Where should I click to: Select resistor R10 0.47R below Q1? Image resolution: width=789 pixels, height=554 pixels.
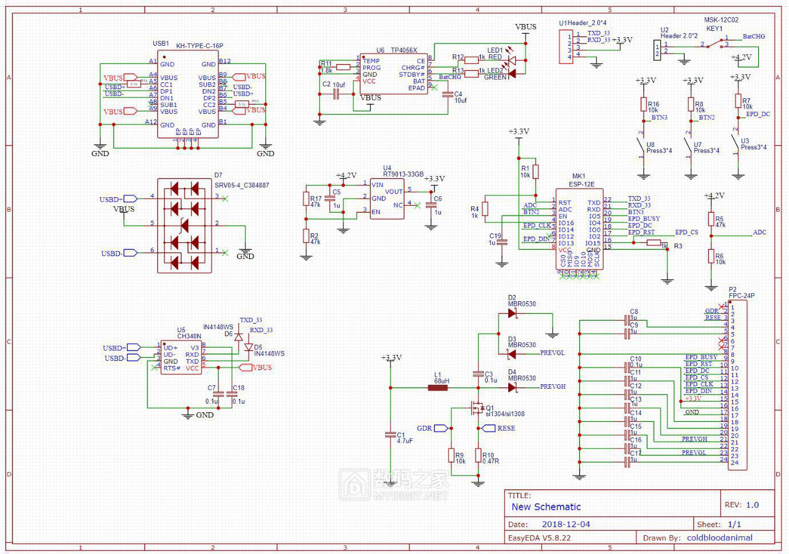pos(478,455)
